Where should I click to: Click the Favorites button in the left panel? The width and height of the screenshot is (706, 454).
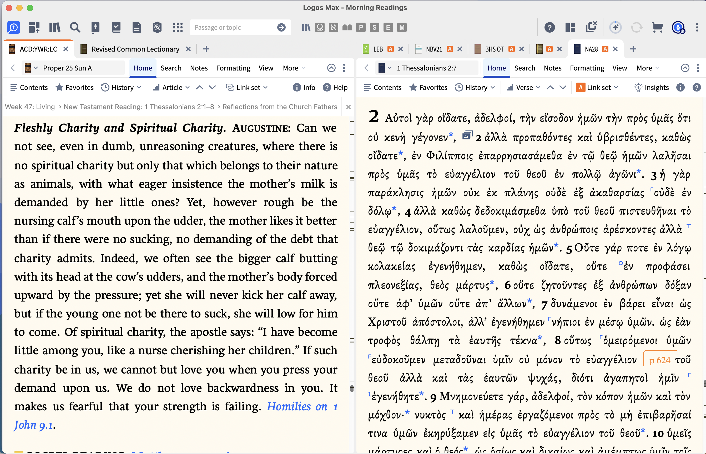[x=75, y=88]
